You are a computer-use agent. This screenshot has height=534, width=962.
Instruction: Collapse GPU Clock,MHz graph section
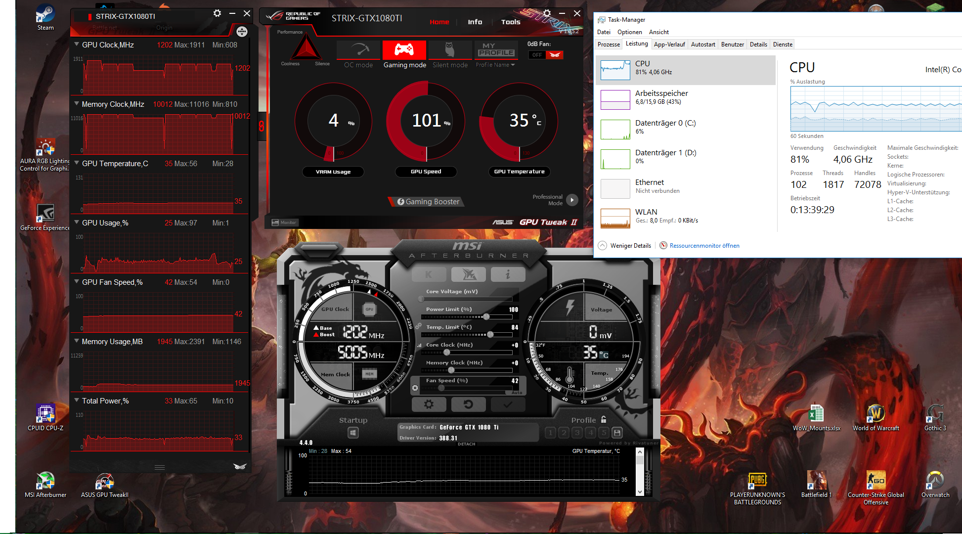(77, 44)
